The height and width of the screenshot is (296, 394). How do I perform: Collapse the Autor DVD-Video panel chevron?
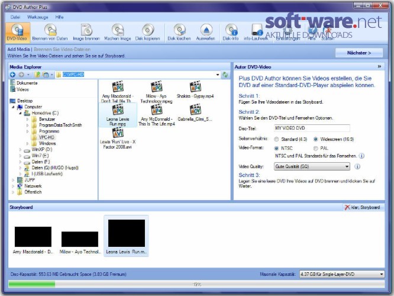point(379,67)
